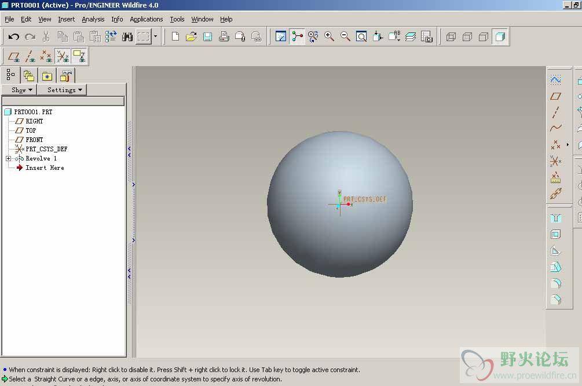Open the Edit menu
Viewport: 582px width, 386px height.
(x=26, y=19)
